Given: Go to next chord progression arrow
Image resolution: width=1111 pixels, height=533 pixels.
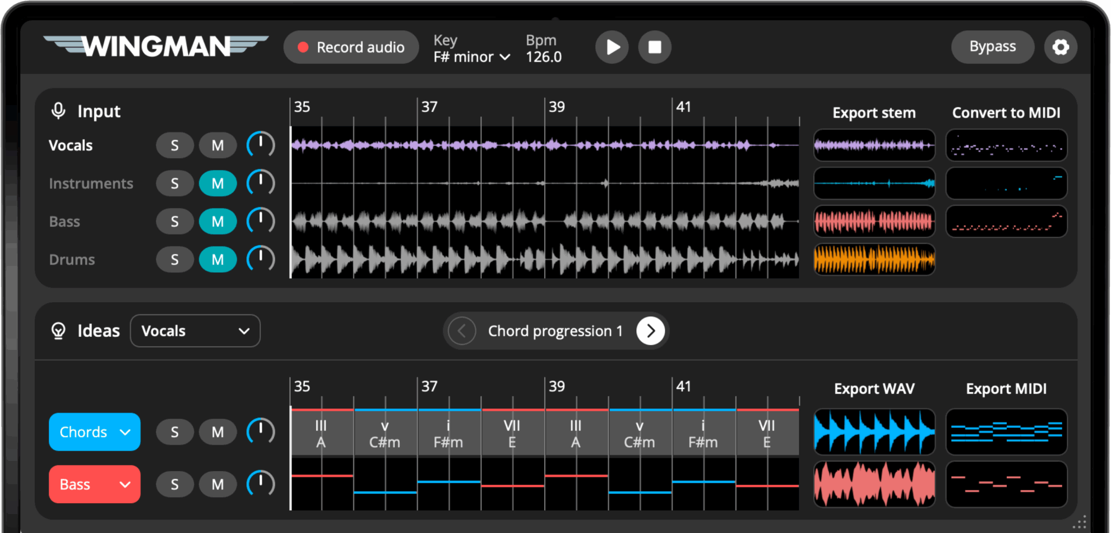Looking at the screenshot, I should tap(650, 331).
